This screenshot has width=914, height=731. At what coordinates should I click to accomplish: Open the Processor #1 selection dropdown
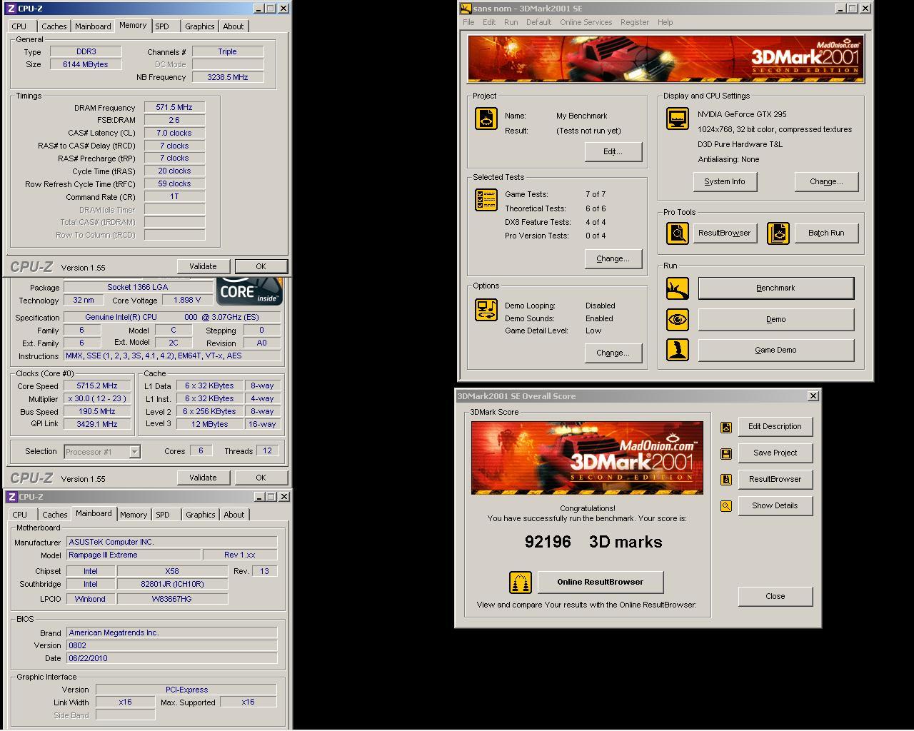coord(134,452)
